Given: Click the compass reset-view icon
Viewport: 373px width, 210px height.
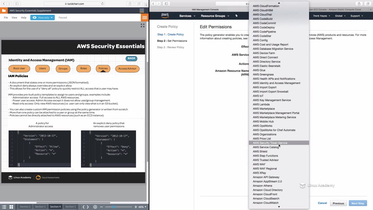Looking at the screenshot, I should (x=95, y=207).
